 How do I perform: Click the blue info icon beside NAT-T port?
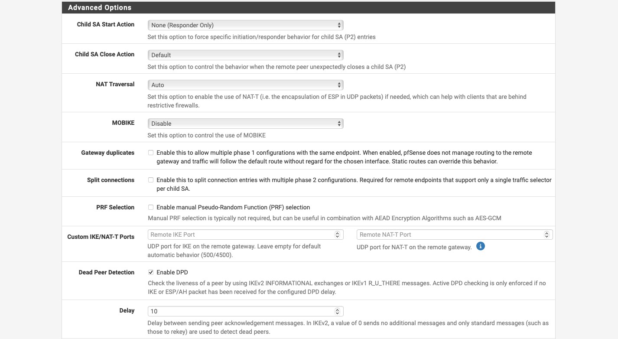point(480,246)
